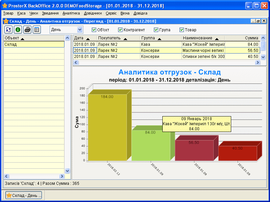Image resolution: width=270 pixels, height=202 pixels.
Task: Sort by Покупатель column header
Action: [118, 38]
